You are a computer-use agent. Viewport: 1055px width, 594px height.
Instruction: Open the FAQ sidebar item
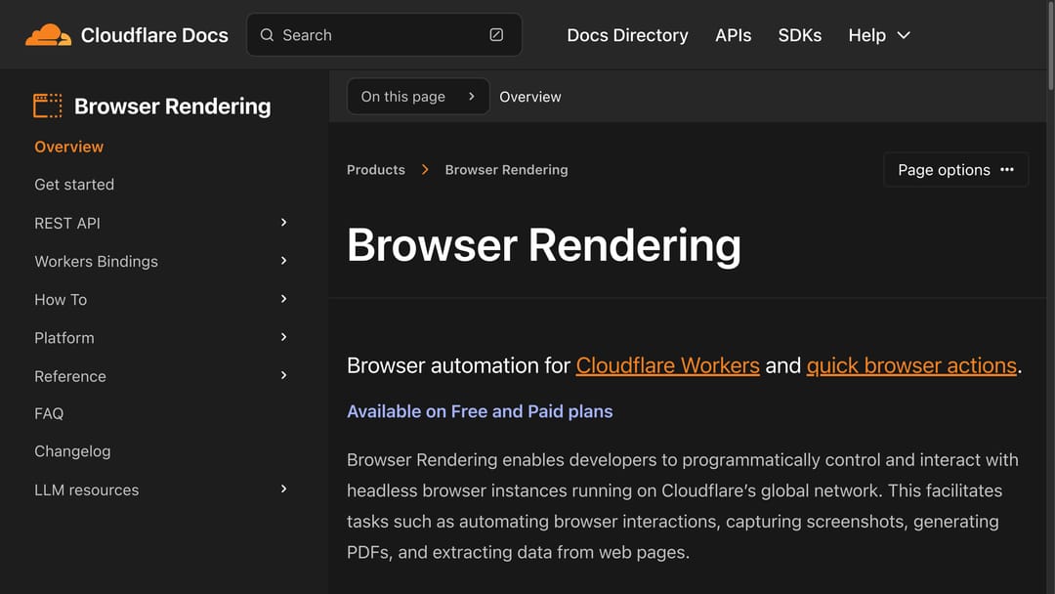(x=49, y=413)
